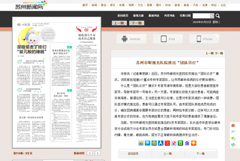The height and width of the screenshot is (161, 240).
Task: Share via Renren icon below article
Action: (160, 143)
